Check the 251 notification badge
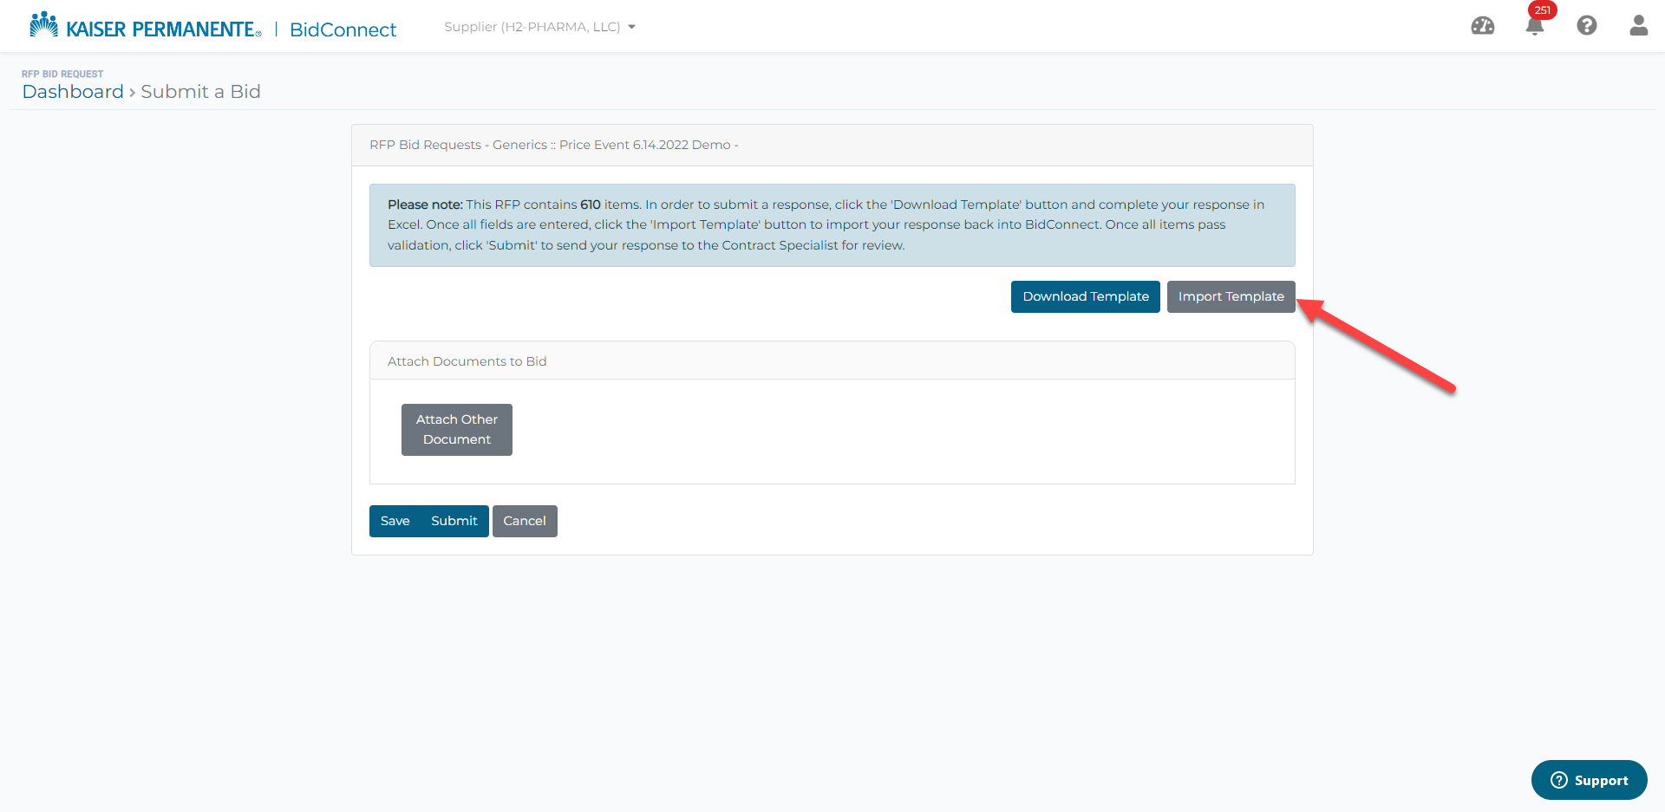The image size is (1665, 812). pyautogui.click(x=1543, y=11)
